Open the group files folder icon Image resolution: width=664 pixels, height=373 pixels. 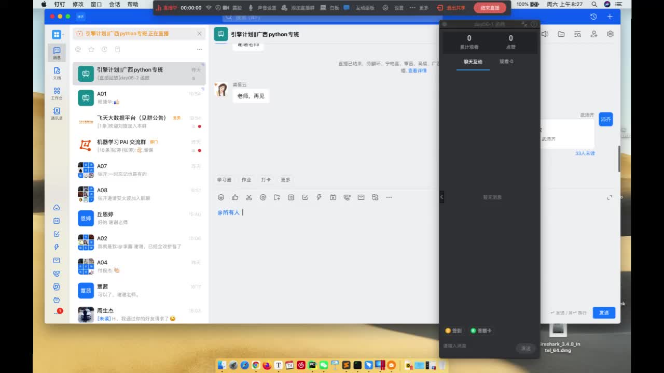(x=561, y=34)
